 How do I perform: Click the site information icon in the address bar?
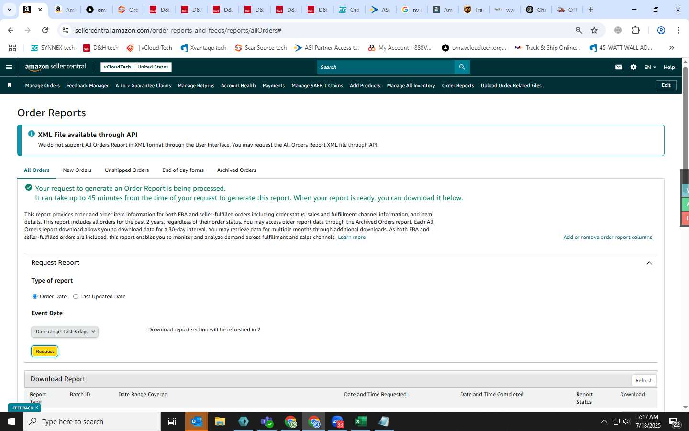click(66, 30)
